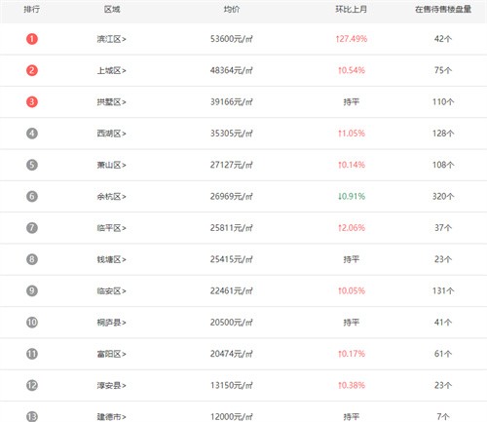Click the red rank 2 badge
The image size is (487, 422).
click(x=32, y=70)
